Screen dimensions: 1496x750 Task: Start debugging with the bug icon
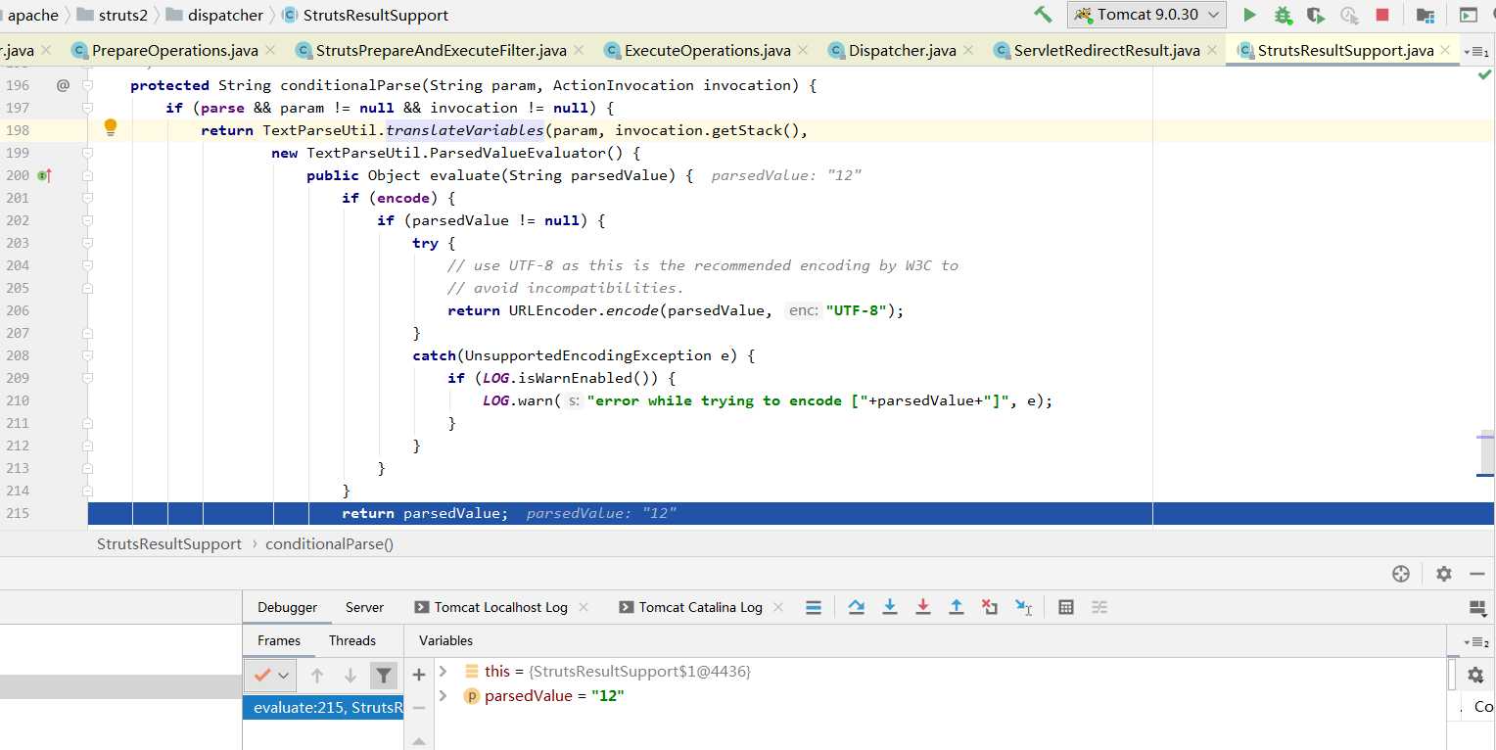(1283, 15)
